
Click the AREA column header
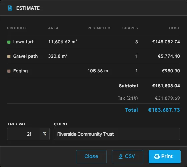point(53,28)
